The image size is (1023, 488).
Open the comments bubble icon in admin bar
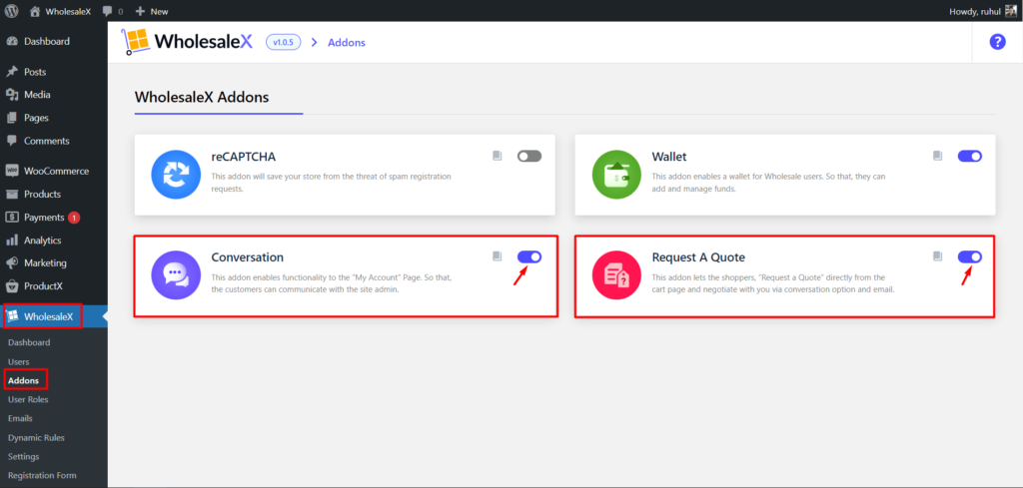[108, 11]
